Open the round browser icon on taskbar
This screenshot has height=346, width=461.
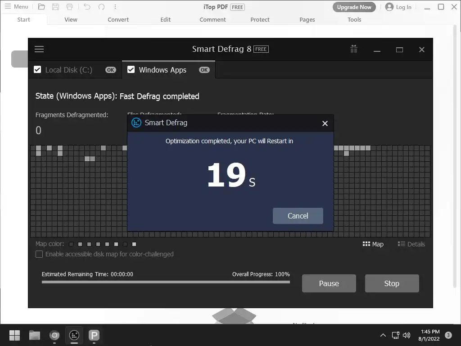pos(54,335)
